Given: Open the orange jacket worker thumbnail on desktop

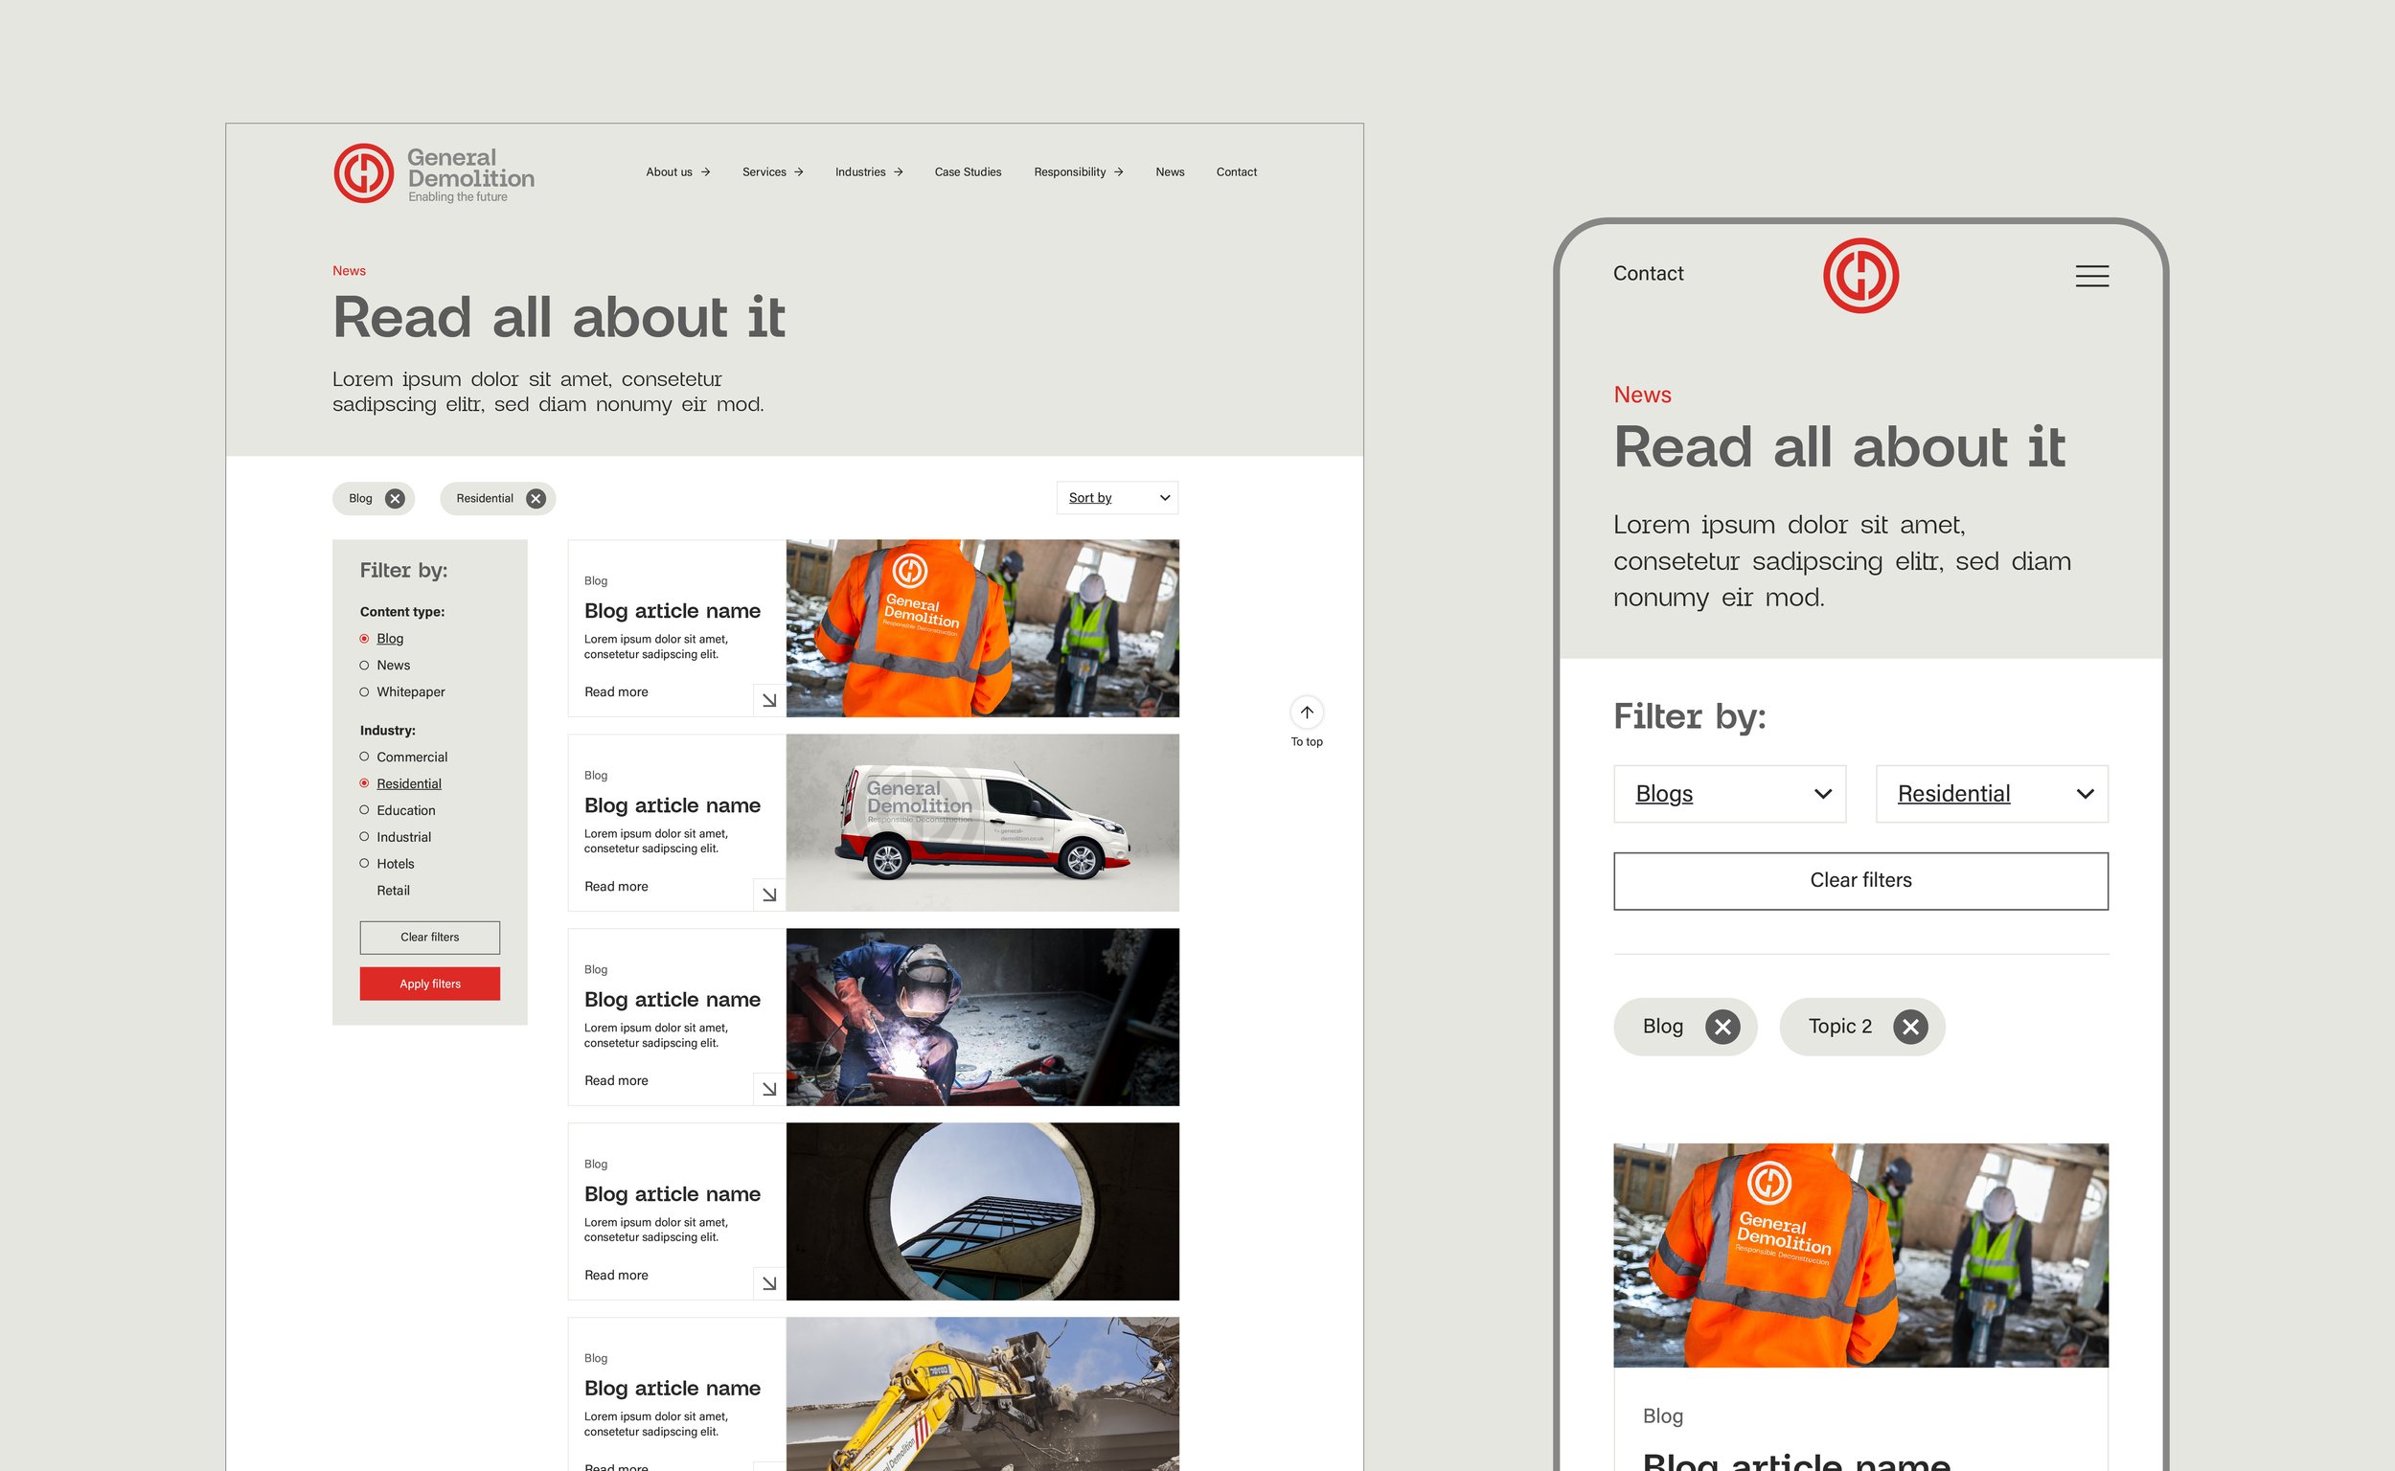Looking at the screenshot, I should [983, 628].
